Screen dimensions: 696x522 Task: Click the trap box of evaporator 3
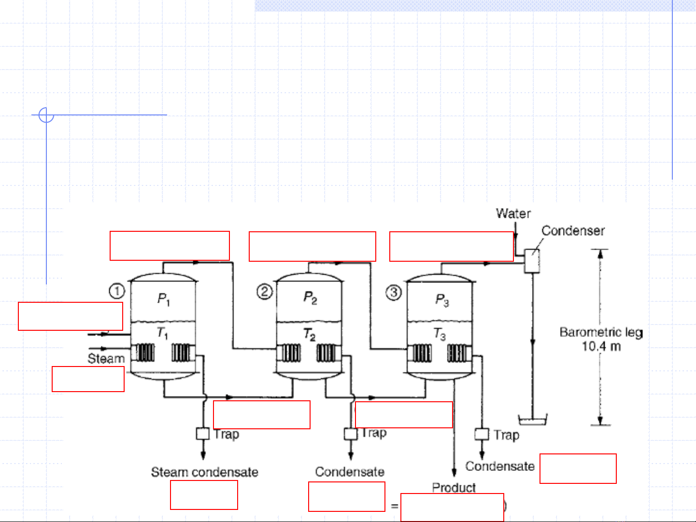pos(482,434)
